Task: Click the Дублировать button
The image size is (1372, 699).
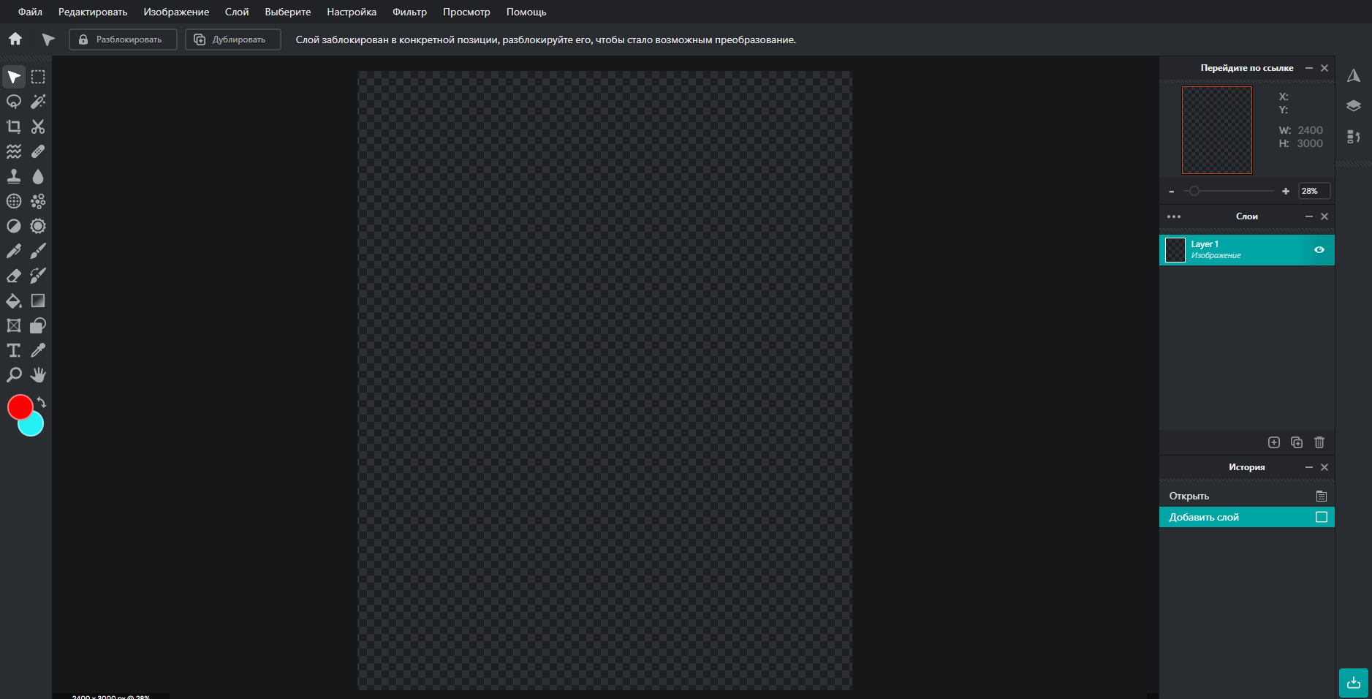Action: 233,39
